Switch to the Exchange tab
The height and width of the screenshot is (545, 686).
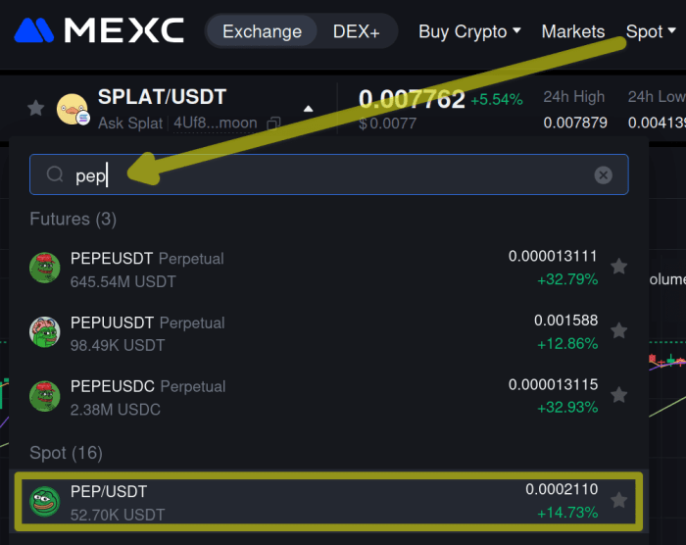(x=264, y=31)
